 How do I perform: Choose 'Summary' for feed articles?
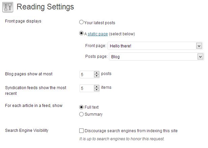(81, 114)
